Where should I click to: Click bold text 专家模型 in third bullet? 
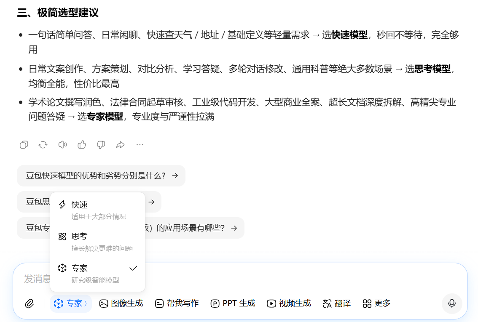(x=105, y=117)
